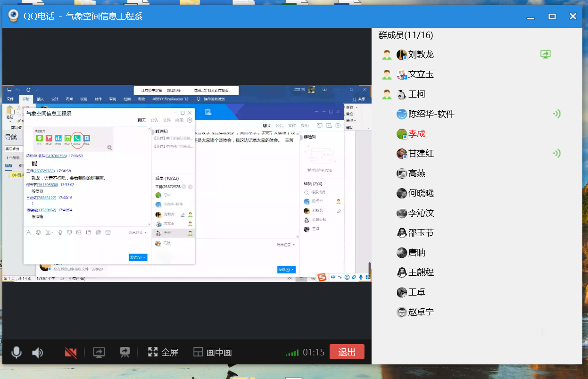Click the speaking indicator next to 甘建红
The image size is (588, 379).
(x=556, y=153)
